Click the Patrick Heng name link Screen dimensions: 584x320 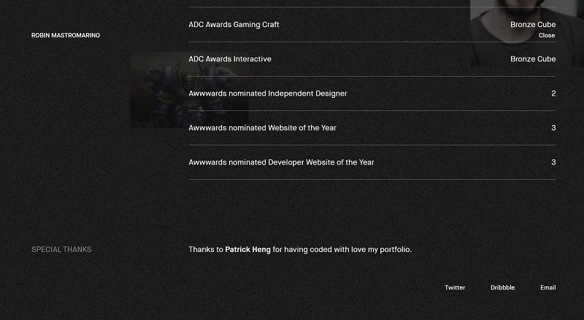pyautogui.click(x=247, y=250)
